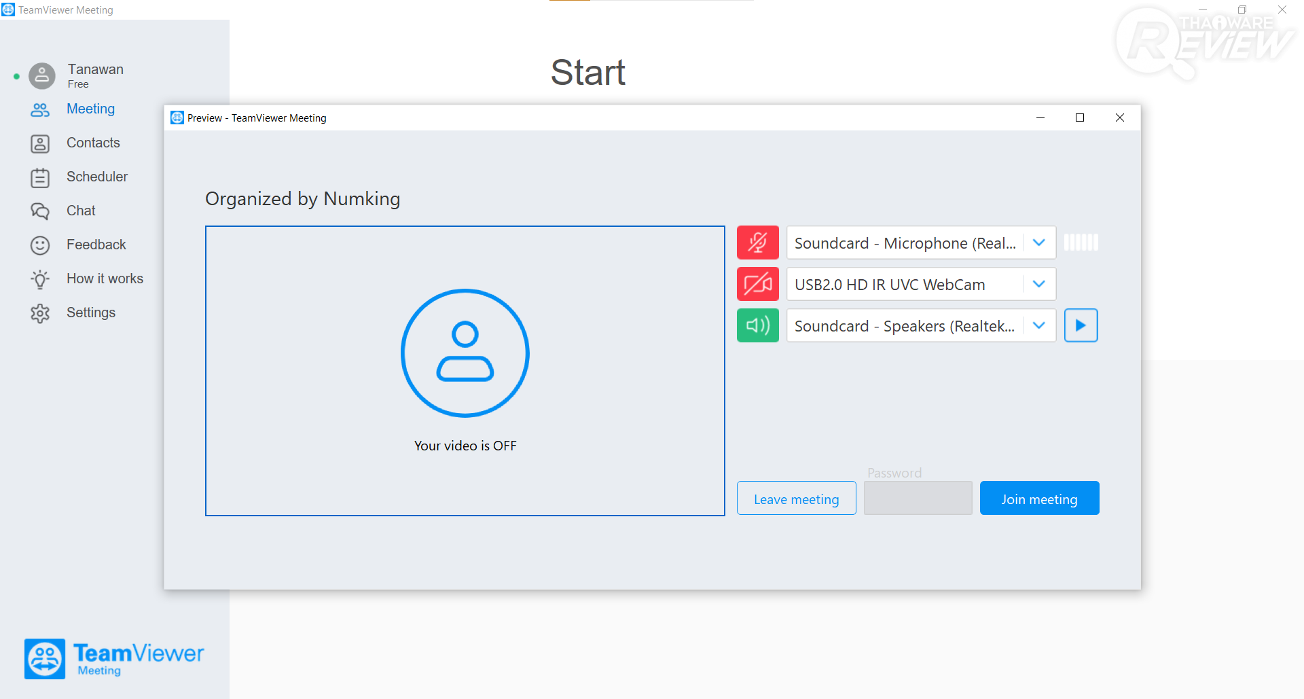Open the webcam device dropdown
The width and height of the screenshot is (1304, 699).
coord(921,284)
